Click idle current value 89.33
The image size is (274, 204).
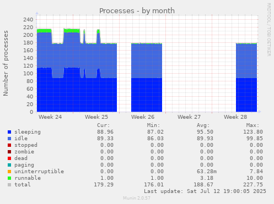click(x=105, y=139)
